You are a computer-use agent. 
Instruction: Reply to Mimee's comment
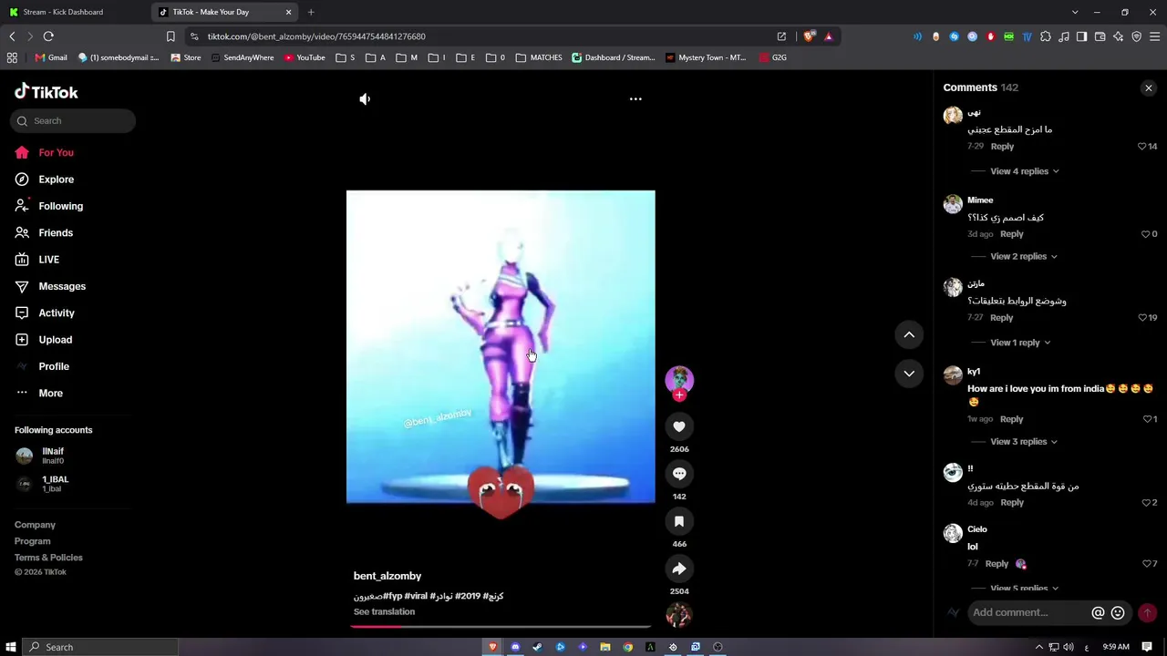[x=1012, y=234]
